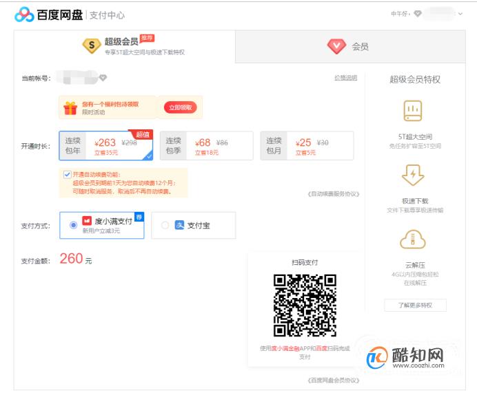Select the 度小满支付 radio button
477x395 pixels.
73,225
